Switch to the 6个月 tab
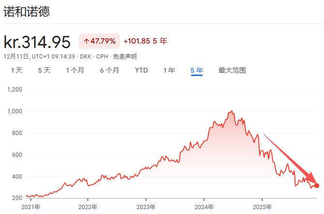 tap(109, 70)
